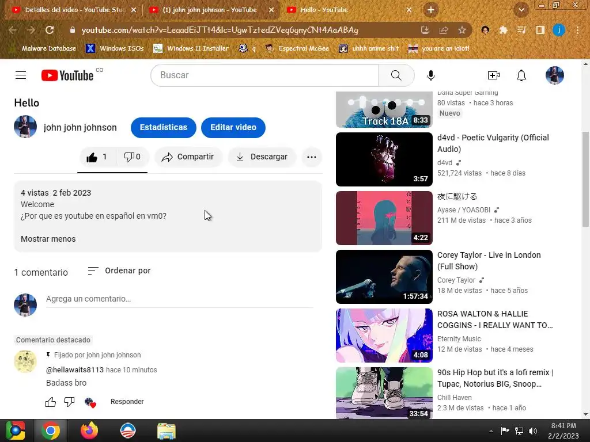This screenshot has height=442, width=590.
Task: Click install app icon in address bar
Action: [425, 30]
